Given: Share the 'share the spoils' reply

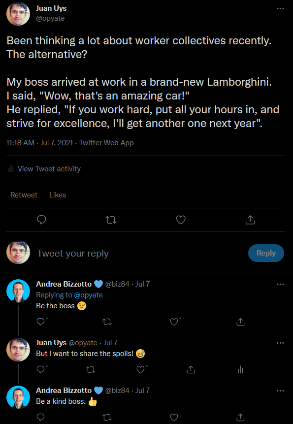Looking at the screenshot, I should coord(191,370).
